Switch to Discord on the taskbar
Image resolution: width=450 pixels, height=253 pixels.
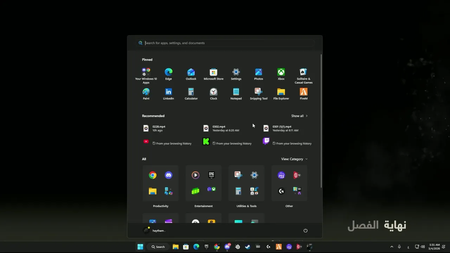(x=227, y=247)
